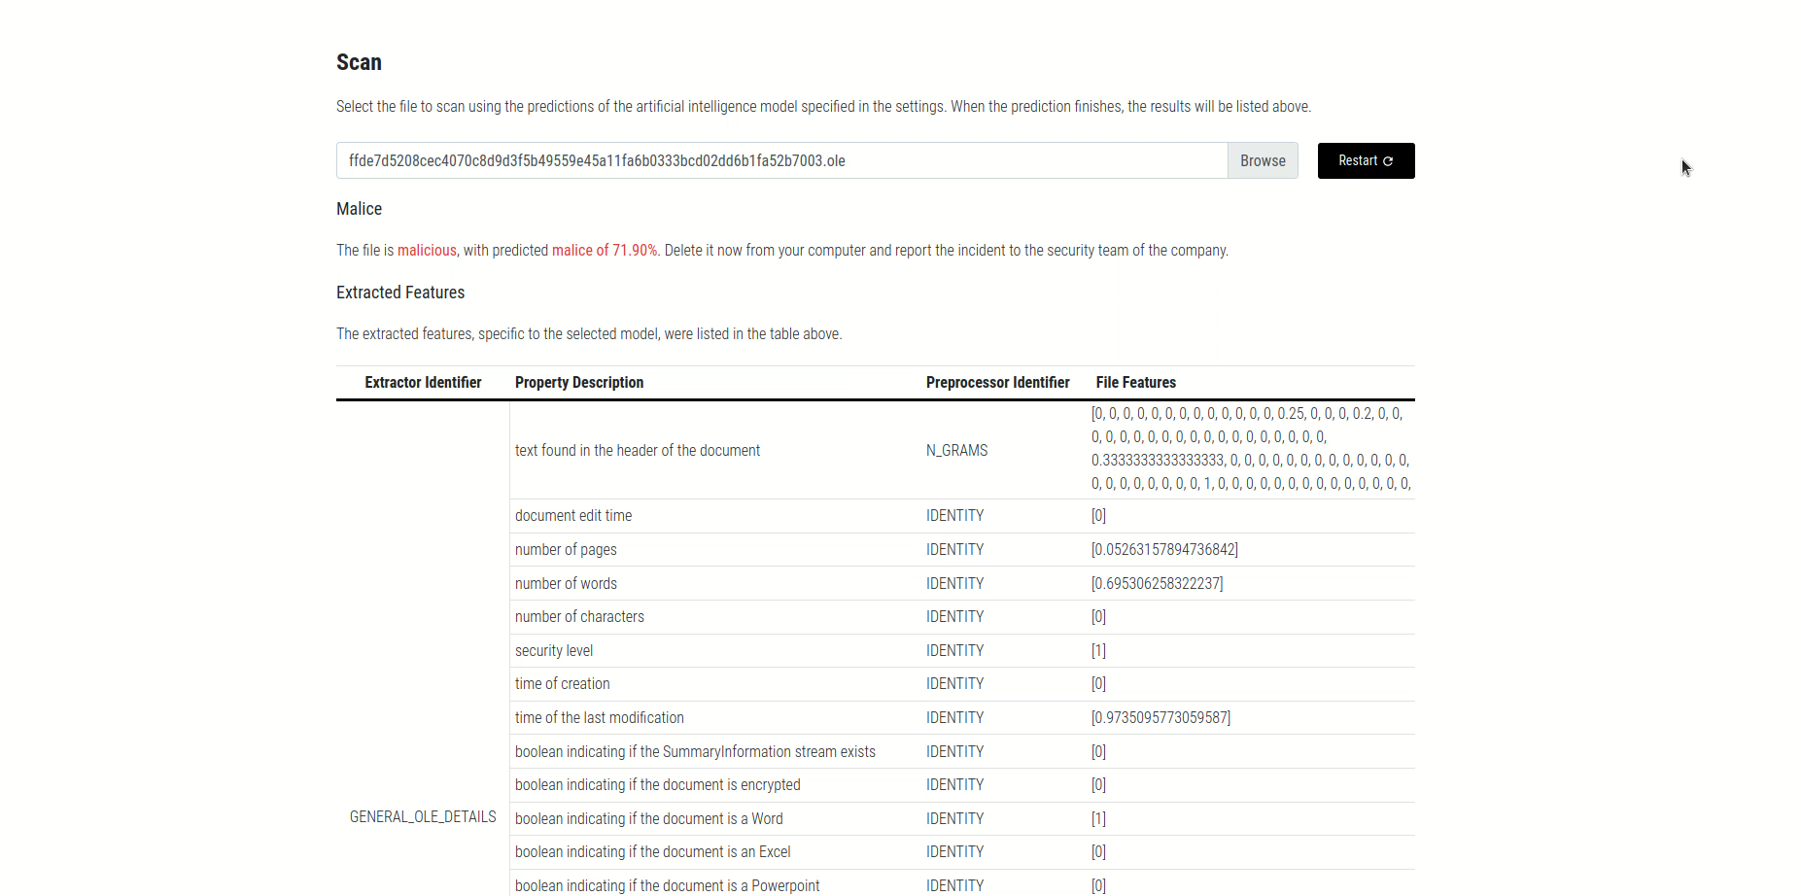Image resolution: width=1801 pixels, height=896 pixels.
Task: Click the 'number of characters' property
Action: [x=579, y=617]
